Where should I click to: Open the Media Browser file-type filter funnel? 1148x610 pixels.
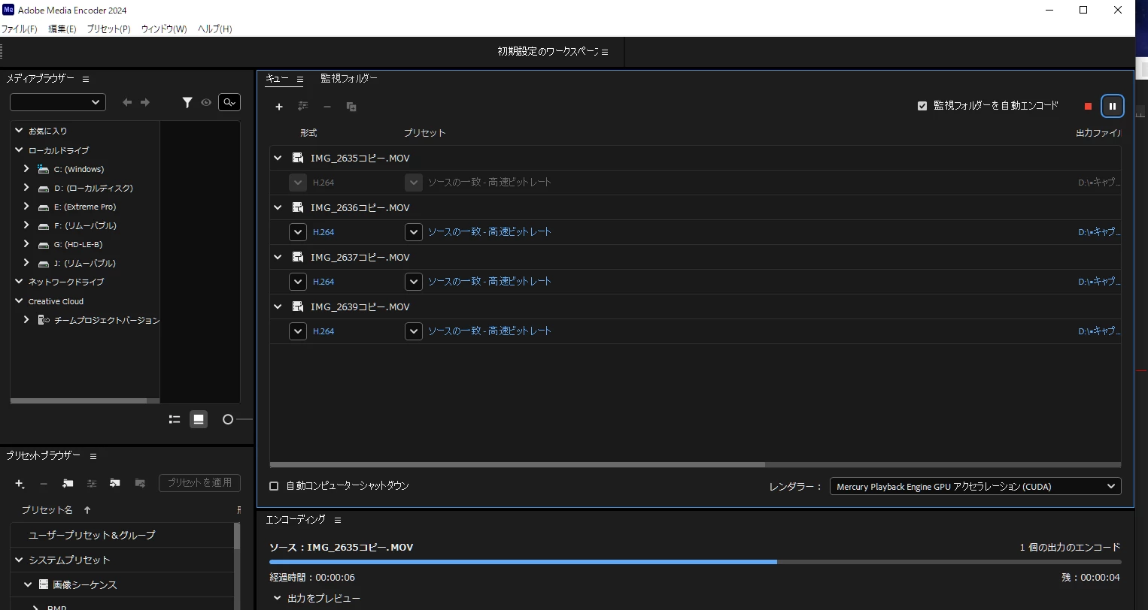[x=187, y=102]
